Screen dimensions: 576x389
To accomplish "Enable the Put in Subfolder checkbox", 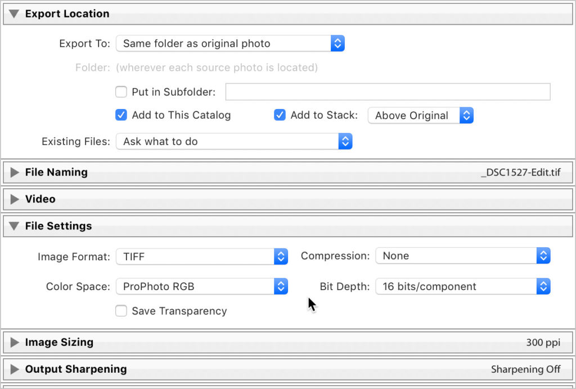I will (x=121, y=92).
